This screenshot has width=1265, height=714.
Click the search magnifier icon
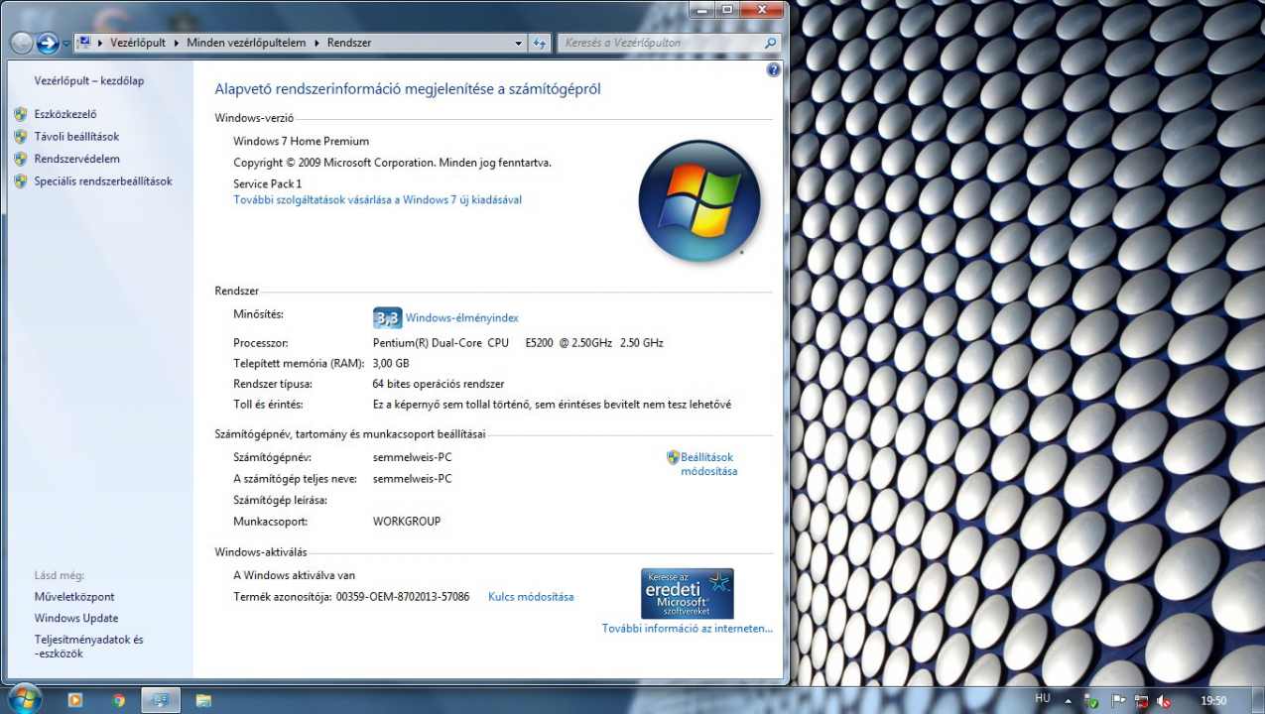pos(770,43)
